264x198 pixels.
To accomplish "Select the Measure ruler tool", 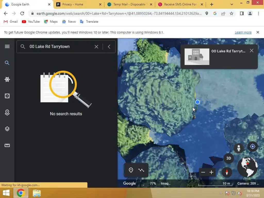I will click(x=7, y=145).
